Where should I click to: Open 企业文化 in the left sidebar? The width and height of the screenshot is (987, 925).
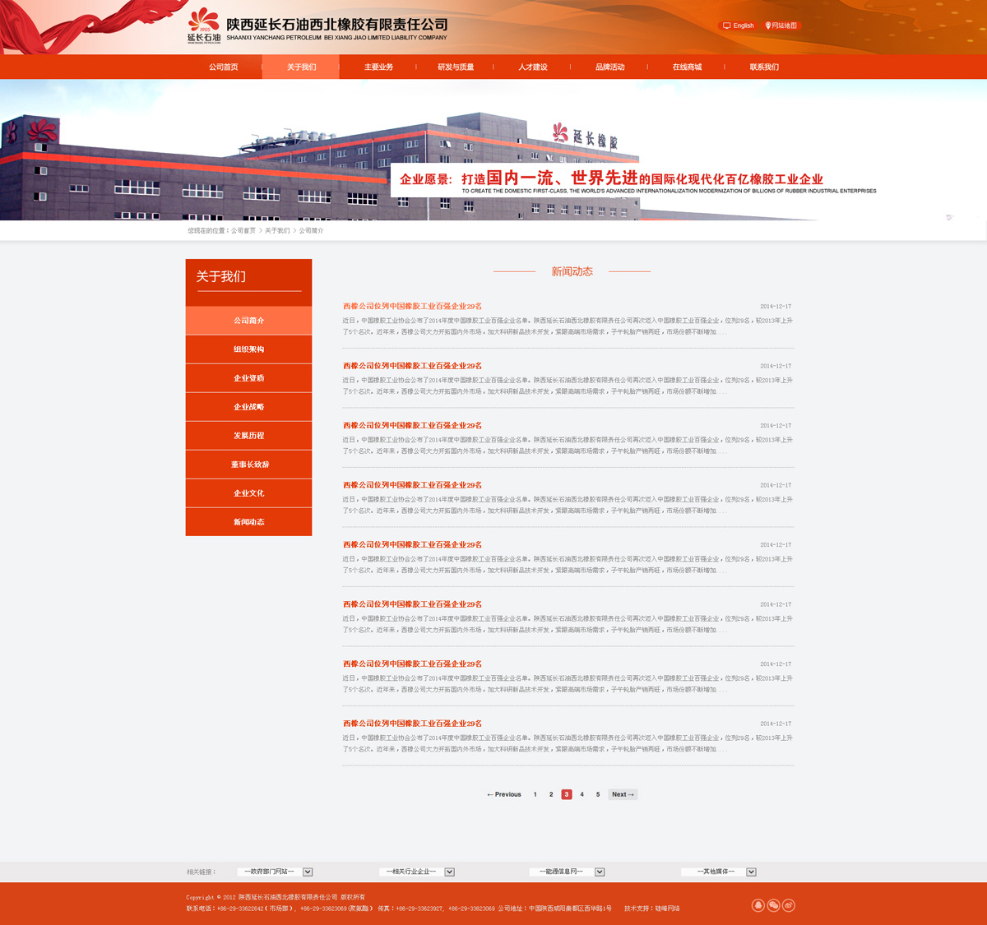point(248,493)
